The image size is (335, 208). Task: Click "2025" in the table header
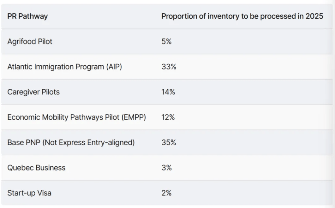(314, 16)
